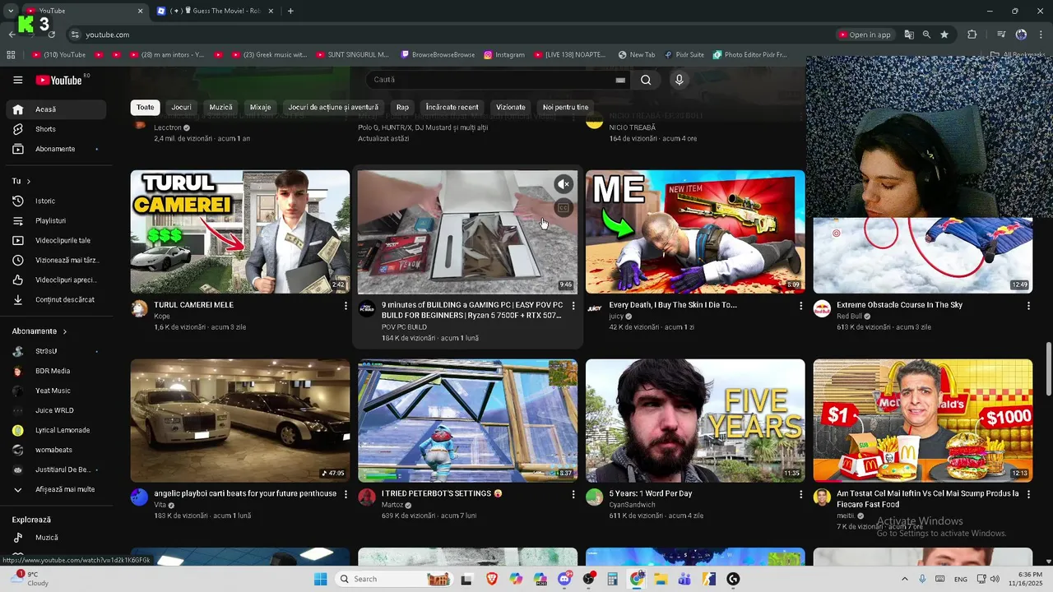The height and width of the screenshot is (592, 1053).
Task: Open Videoclipuri apreciate liked videos
Action: 56,280
